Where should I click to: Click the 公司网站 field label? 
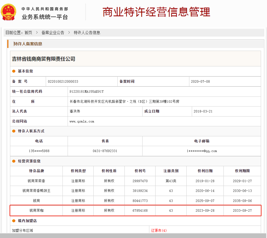tap(19, 121)
